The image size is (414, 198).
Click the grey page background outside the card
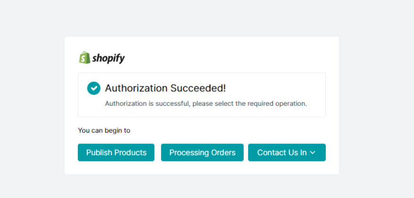coord(28,94)
